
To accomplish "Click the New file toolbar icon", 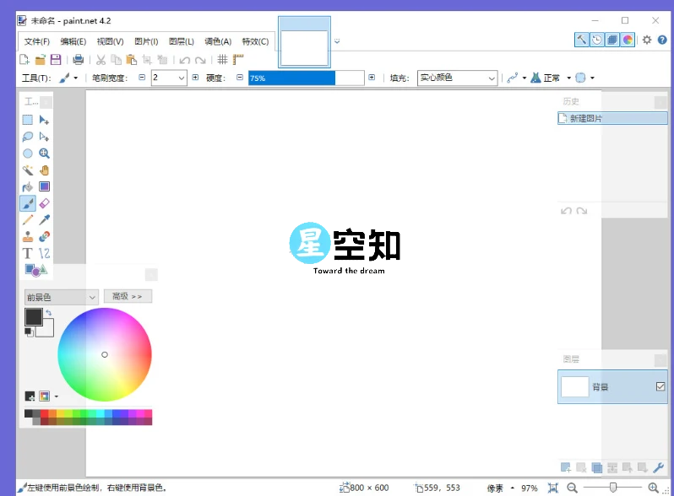I will click(24, 59).
